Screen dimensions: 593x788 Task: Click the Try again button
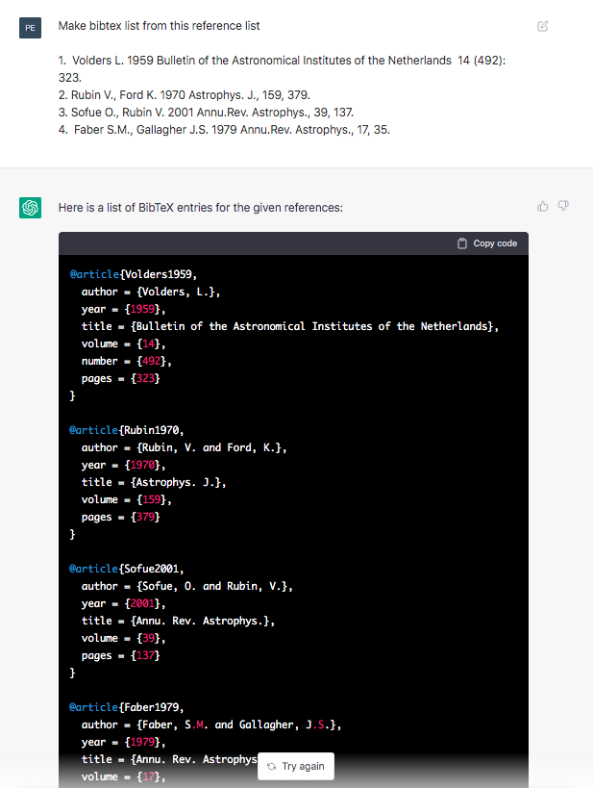point(296,767)
